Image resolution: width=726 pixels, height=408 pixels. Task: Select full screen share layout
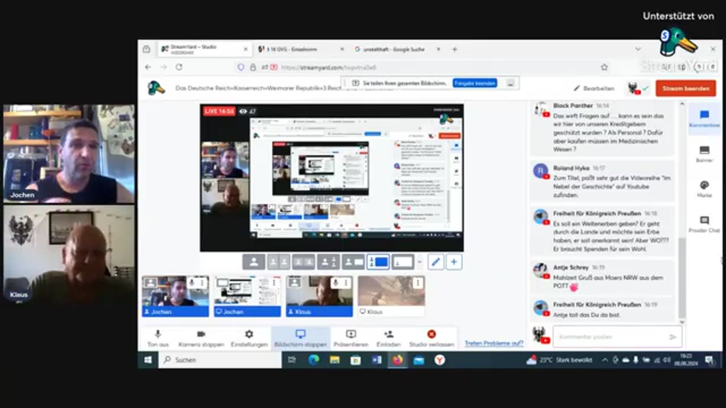tap(403, 262)
